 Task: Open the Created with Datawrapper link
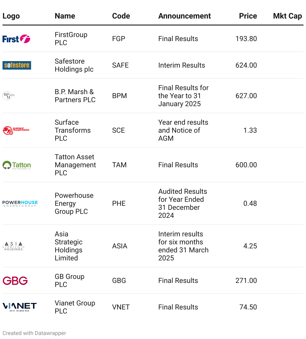[x=34, y=333]
